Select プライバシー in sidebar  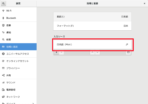(18, 68)
